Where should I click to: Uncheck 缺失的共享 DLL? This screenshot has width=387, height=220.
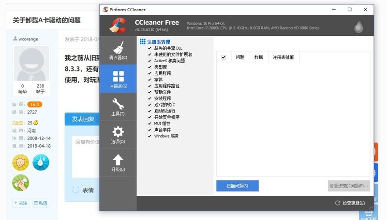[149, 48]
